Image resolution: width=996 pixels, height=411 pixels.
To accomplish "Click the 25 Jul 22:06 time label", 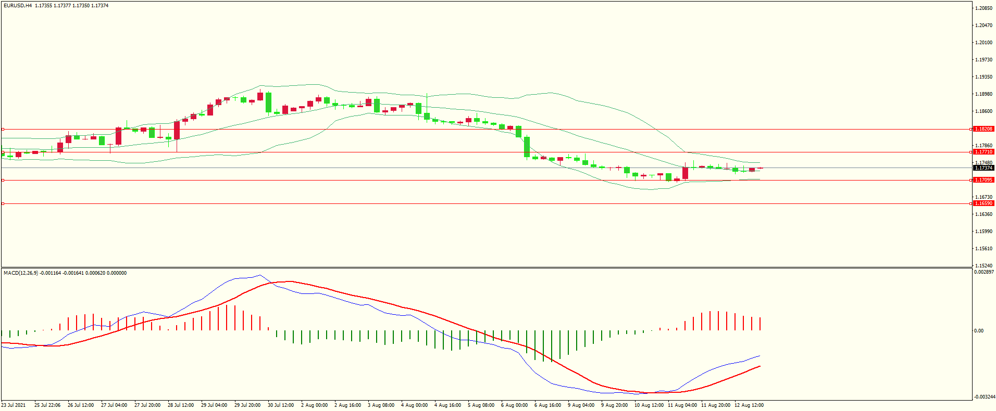I will coord(47,405).
